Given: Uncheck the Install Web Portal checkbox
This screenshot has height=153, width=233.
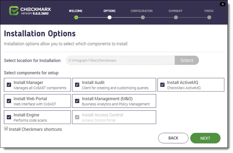Looking at the screenshot, I should tap(9, 101).
